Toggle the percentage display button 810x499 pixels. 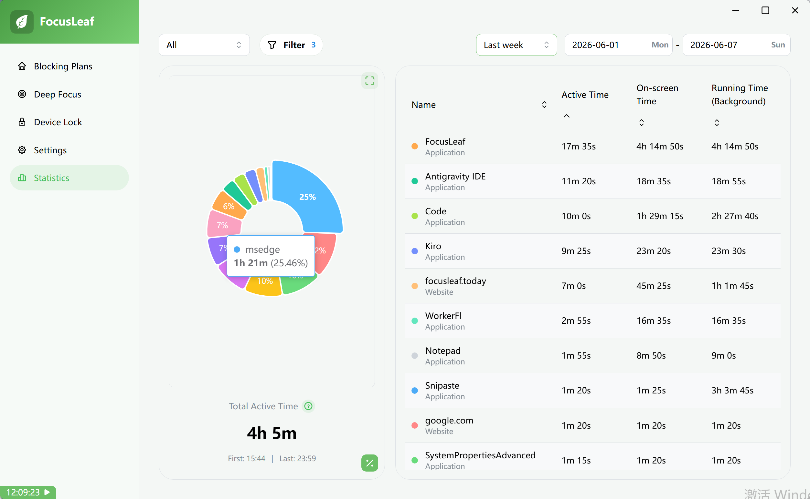tap(369, 463)
